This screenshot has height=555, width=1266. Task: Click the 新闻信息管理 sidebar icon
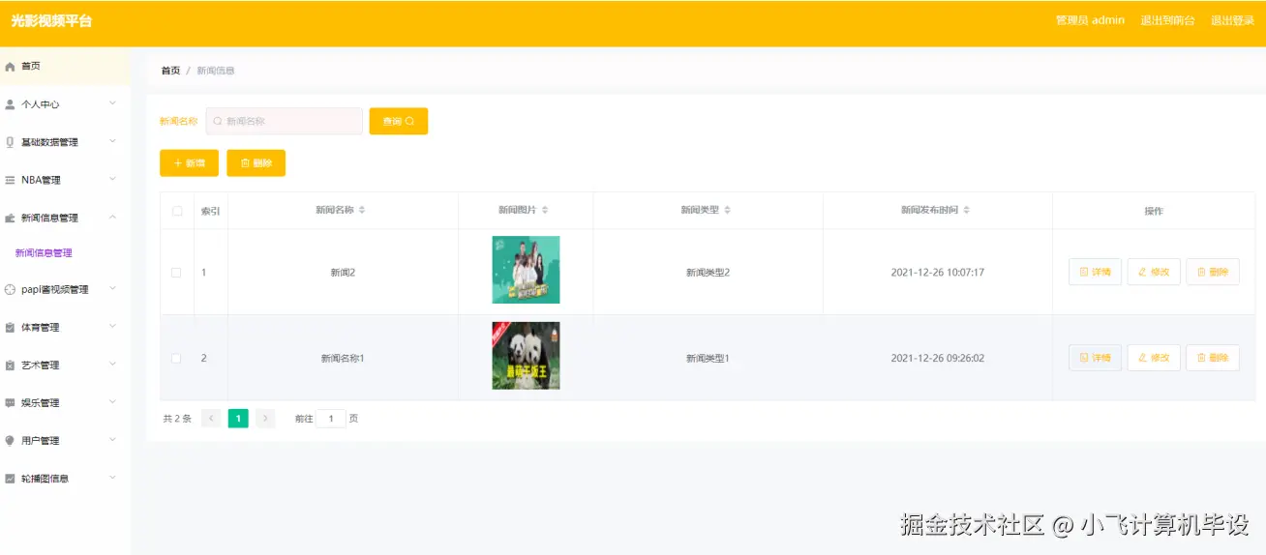coord(10,219)
